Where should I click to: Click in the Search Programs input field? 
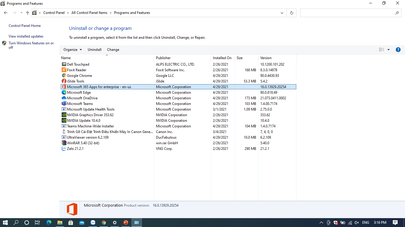point(347,13)
